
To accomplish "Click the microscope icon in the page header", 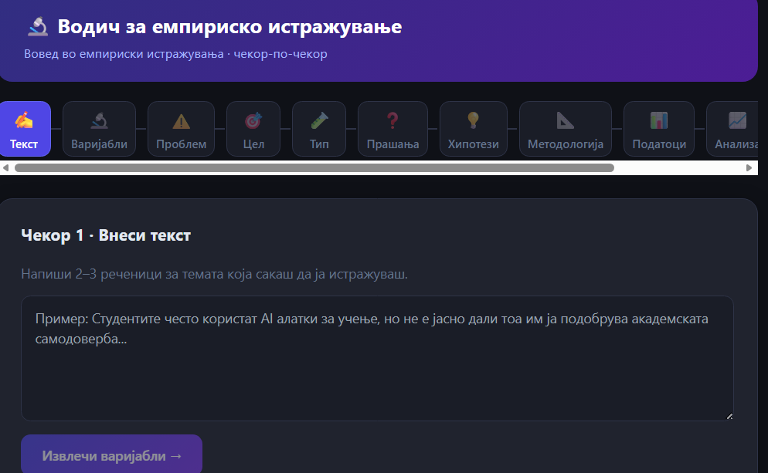I will [x=37, y=27].
